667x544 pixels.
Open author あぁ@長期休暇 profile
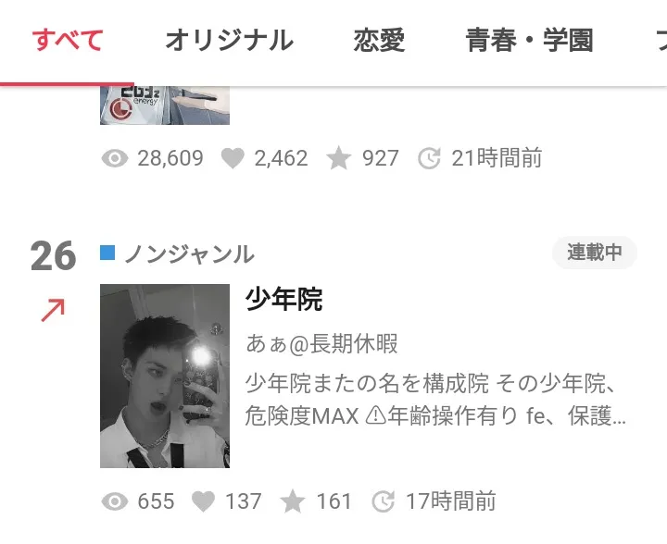coord(321,343)
